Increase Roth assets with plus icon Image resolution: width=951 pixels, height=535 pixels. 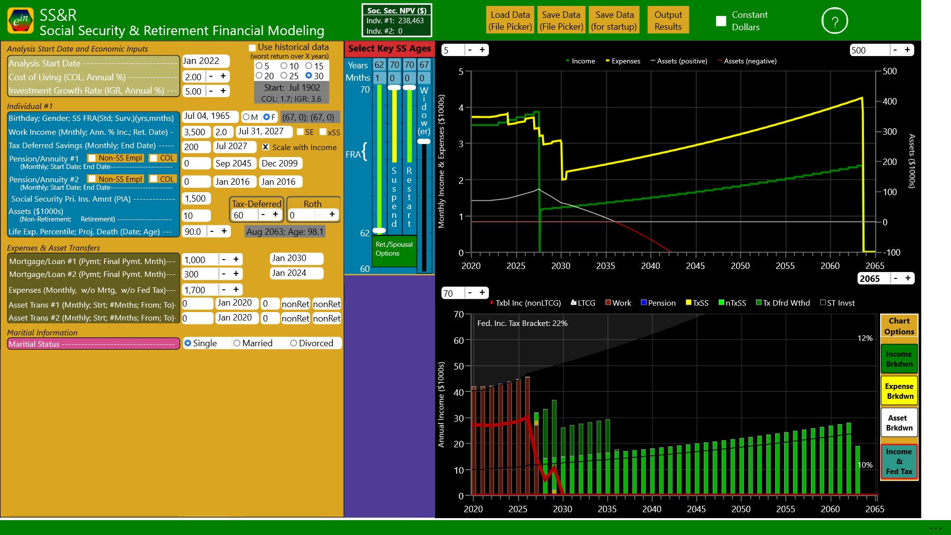[x=332, y=214]
